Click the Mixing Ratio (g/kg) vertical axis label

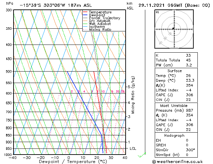tap(133, 95)
